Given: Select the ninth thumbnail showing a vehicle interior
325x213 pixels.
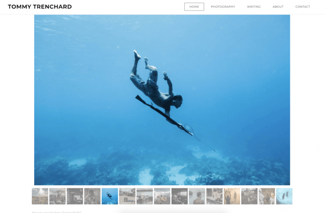Looking at the screenshot, I should pos(180,196).
